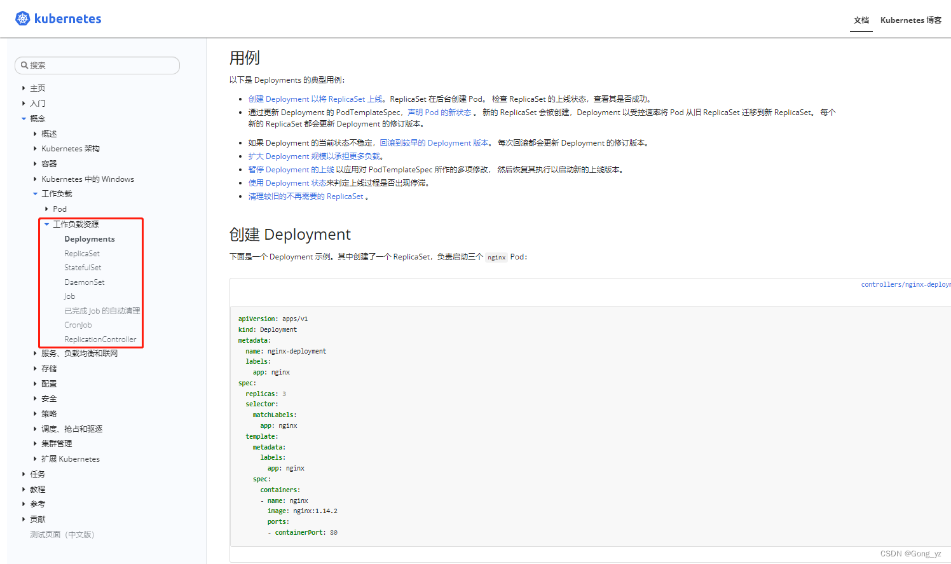Open 主页 sidebar label
The image size is (951, 564).
[x=38, y=88]
